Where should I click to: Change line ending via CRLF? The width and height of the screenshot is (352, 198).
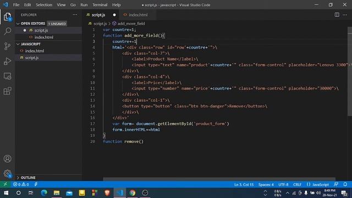coord(297,185)
